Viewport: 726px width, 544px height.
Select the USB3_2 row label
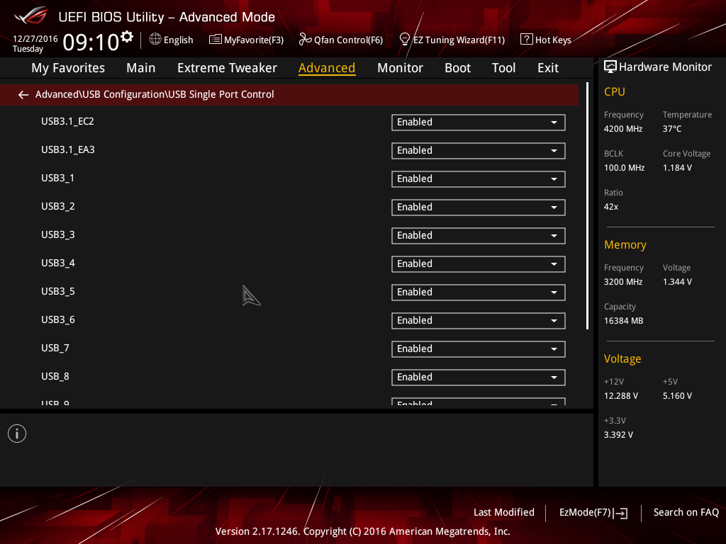click(x=58, y=207)
